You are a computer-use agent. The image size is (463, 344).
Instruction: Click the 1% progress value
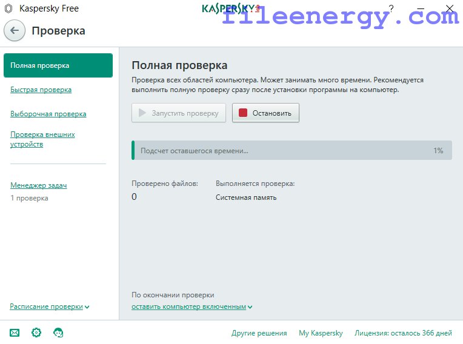tap(438, 151)
